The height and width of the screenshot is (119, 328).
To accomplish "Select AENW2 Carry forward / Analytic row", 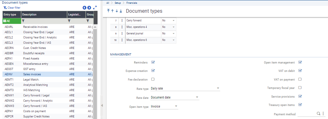I will tap(48, 101).
